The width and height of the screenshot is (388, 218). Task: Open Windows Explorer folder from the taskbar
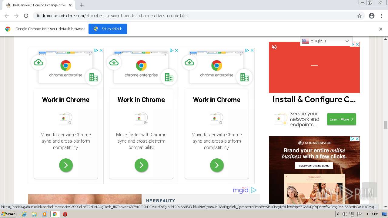[34, 214]
